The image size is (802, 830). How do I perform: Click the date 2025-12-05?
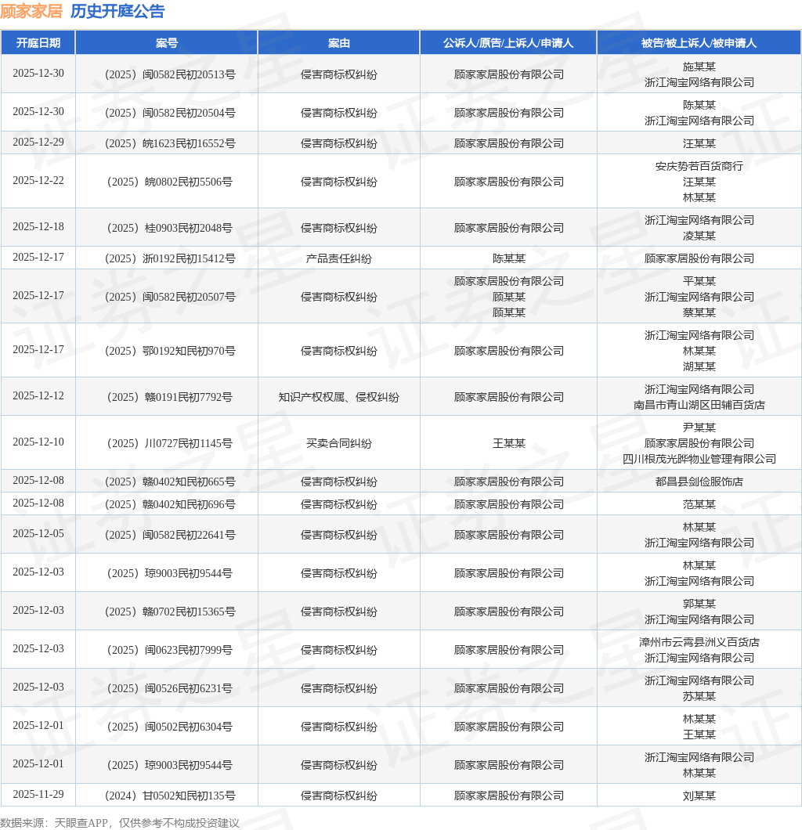[x=38, y=533]
